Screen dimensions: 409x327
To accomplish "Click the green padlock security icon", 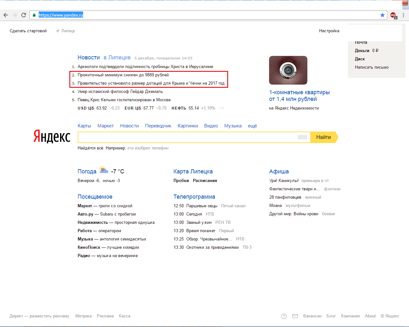I will tap(34, 15).
